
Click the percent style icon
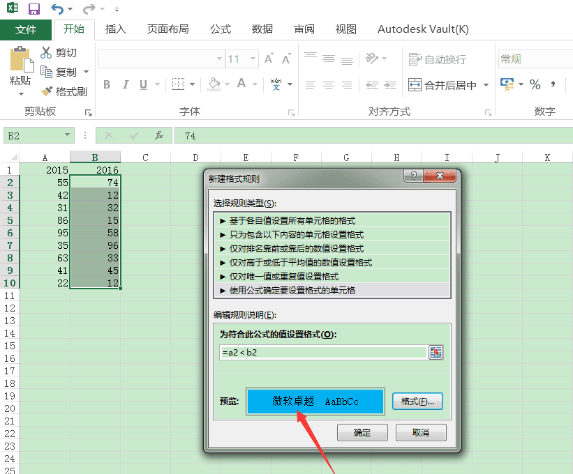[x=535, y=84]
